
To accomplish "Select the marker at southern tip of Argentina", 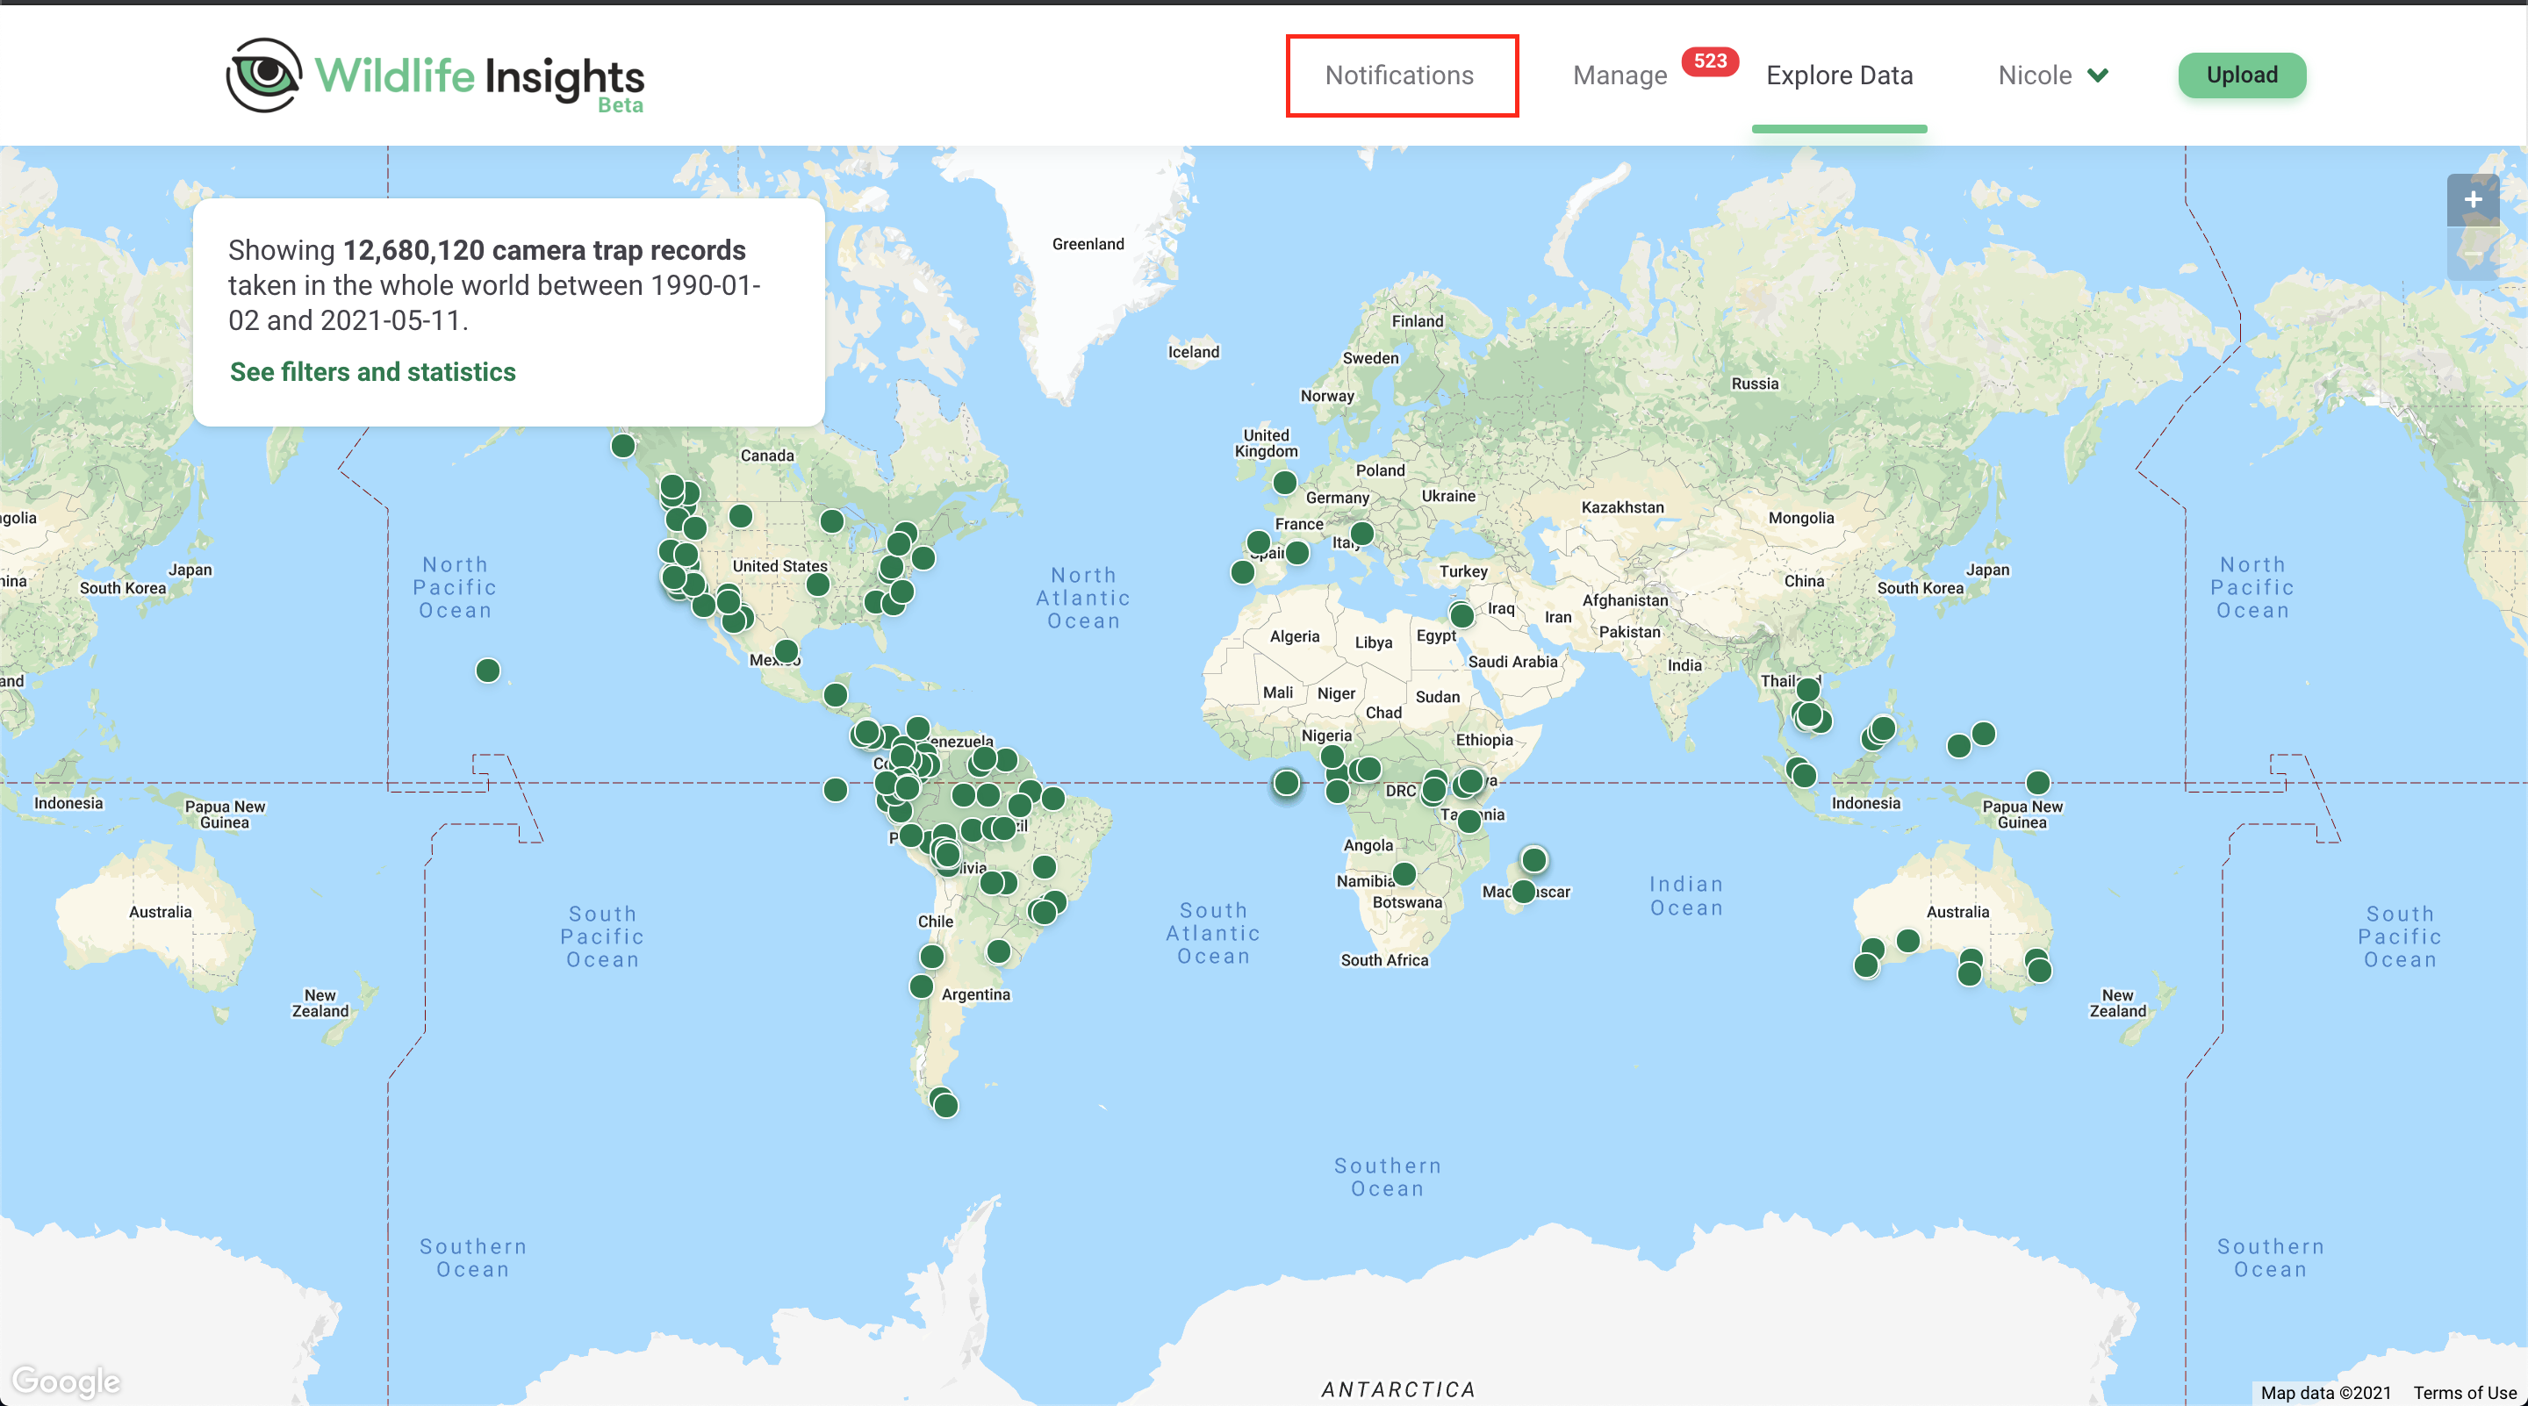I will tap(945, 1105).
